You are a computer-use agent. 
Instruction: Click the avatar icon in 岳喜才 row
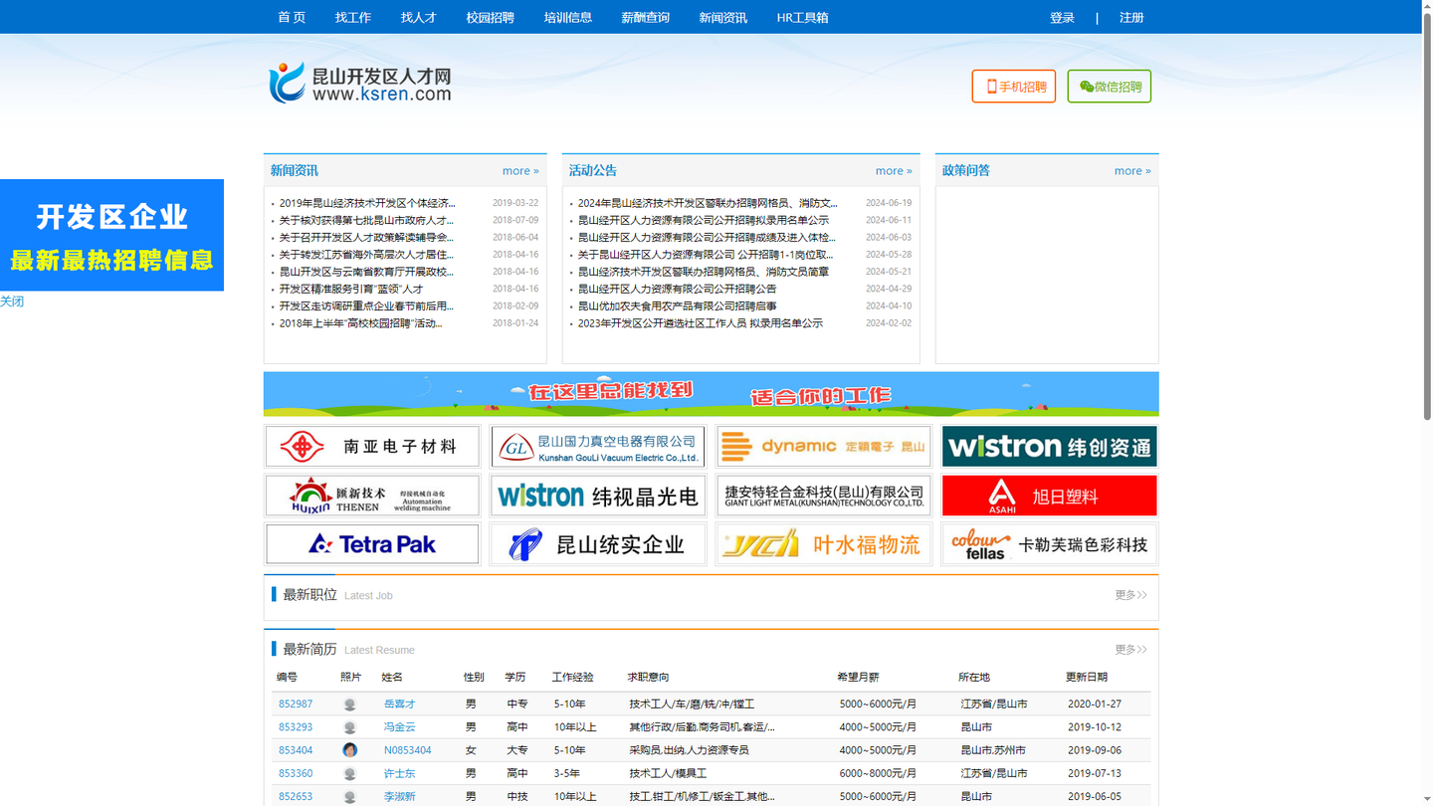[x=349, y=704]
